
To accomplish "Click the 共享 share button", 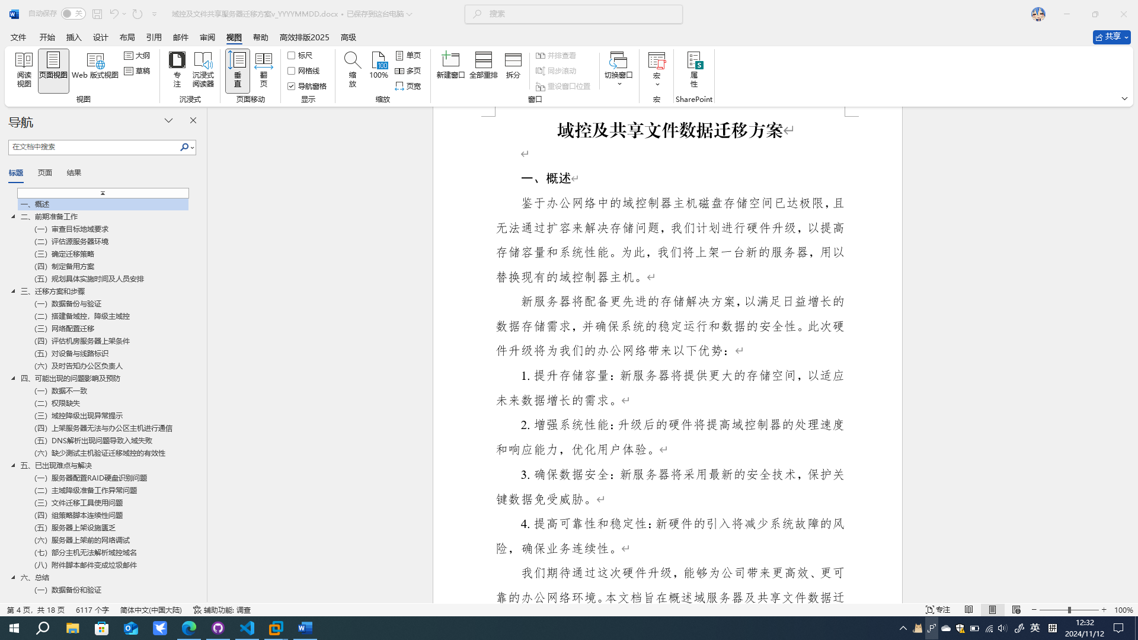I will click(1111, 37).
